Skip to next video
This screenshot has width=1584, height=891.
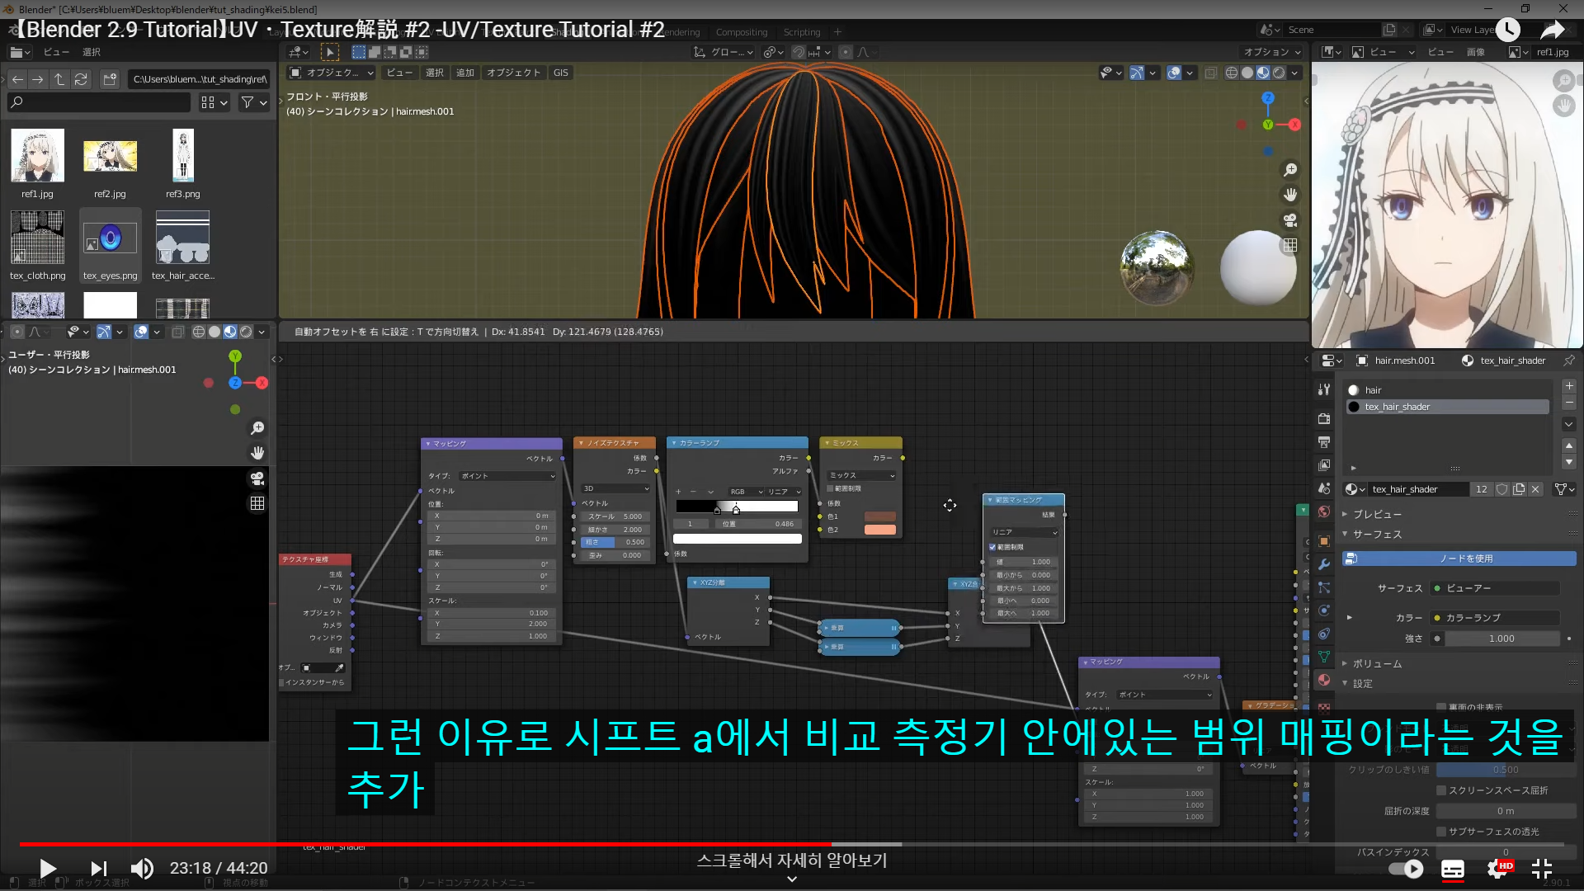tap(98, 868)
